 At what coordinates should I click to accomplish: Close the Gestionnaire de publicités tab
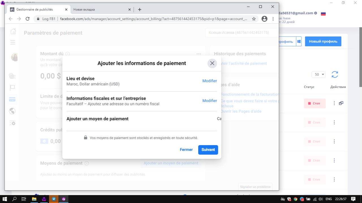[x=66, y=9]
